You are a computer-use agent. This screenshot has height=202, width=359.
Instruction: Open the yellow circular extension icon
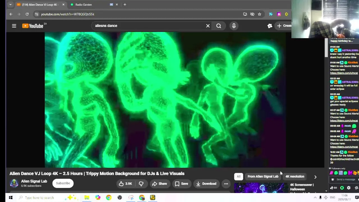(x=286, y=14)
